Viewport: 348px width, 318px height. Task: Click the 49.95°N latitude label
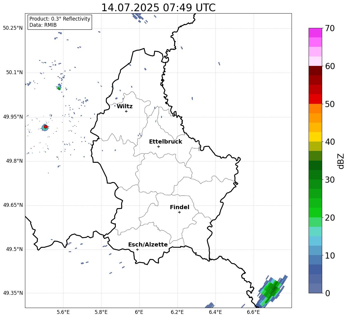[x=13, y=117]
